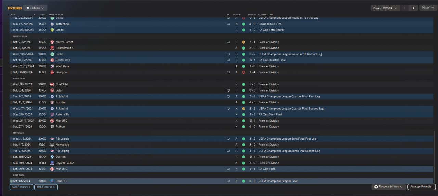Select the row circle beside Sun, 25/2/2024
Screen dimensions: 438x196
pyautogui.click(x=11, y=24)
